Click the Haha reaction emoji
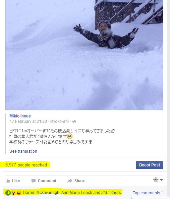Screen dimensions: 170x199 coord(19,193)
